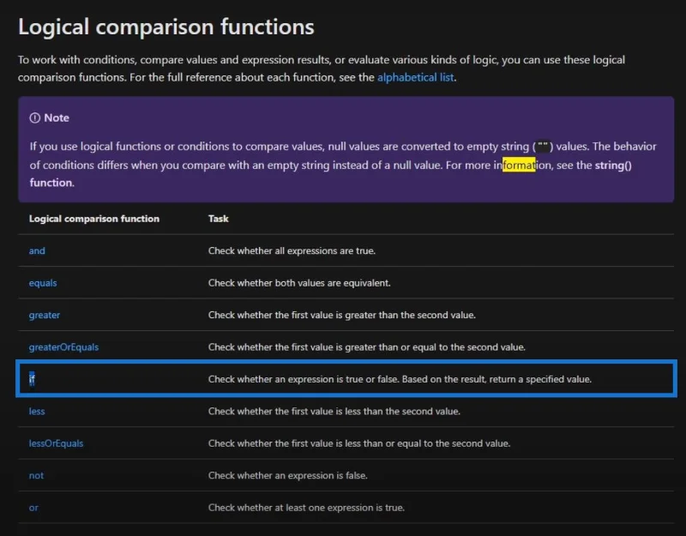Click the empty string ("") code snippet
The height and width of the screenshot is (536, 686).
[543, 146]
